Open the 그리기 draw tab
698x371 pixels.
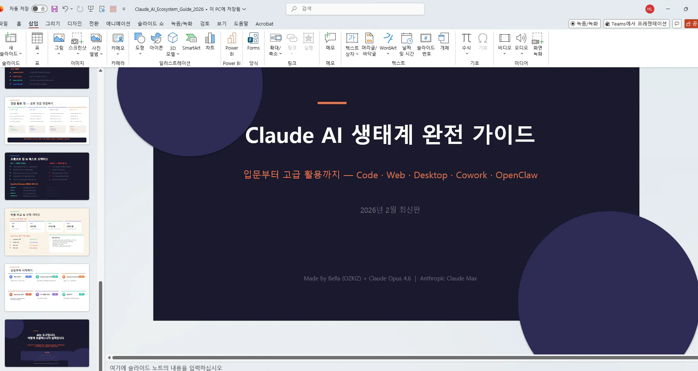point(53,24)
